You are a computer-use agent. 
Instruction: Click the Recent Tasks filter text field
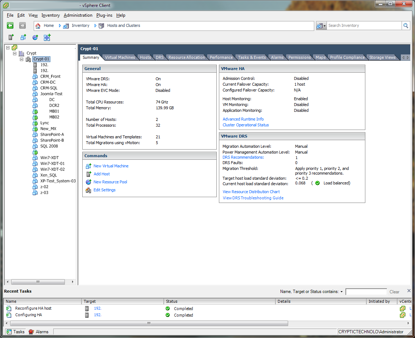366,292
